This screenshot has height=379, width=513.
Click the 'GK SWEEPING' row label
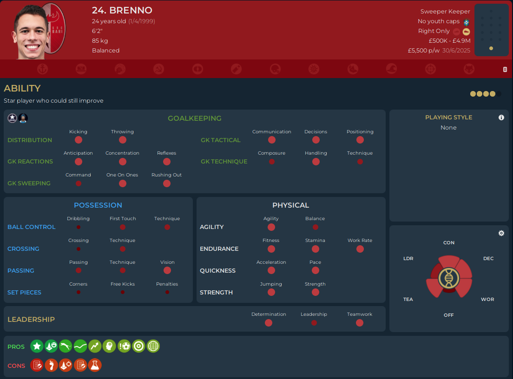click(29, 183)
